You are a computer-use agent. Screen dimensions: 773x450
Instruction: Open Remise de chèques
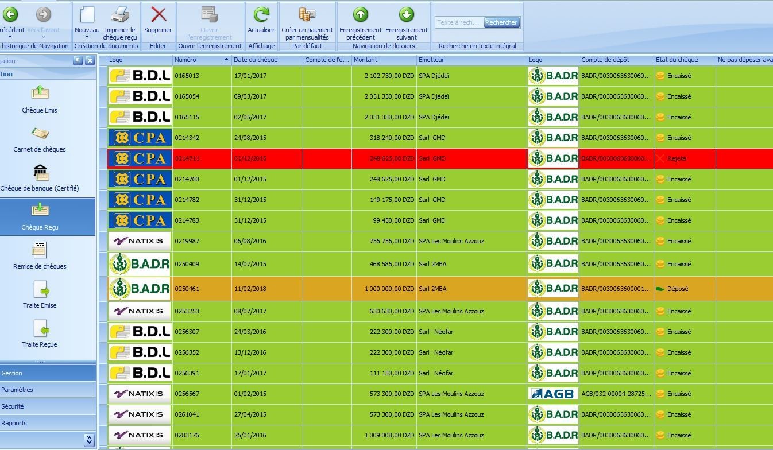coord(40,255)
